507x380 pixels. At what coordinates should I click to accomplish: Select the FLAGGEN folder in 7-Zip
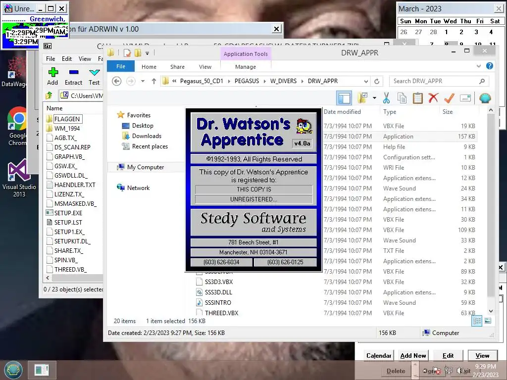click(x=67, y=119)
